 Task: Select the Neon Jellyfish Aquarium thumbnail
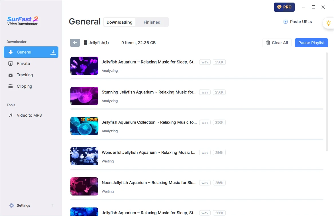click(x=84, y=186)
